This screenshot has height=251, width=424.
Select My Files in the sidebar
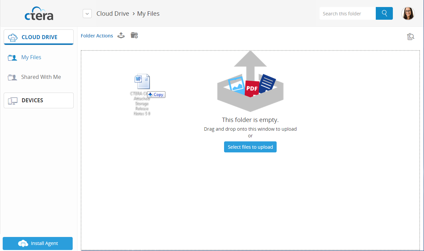click(31, 57)
